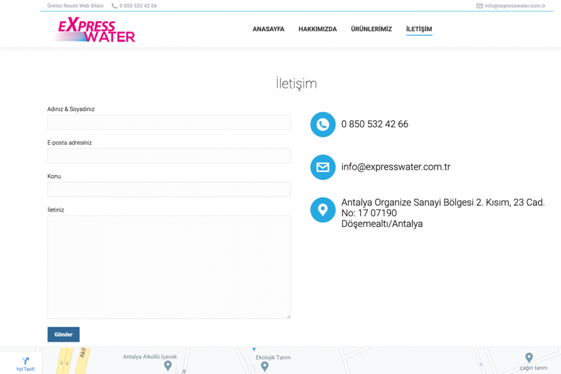Select the Konu text field
Screen dimensions: 561x374
(x=169, y=189)
